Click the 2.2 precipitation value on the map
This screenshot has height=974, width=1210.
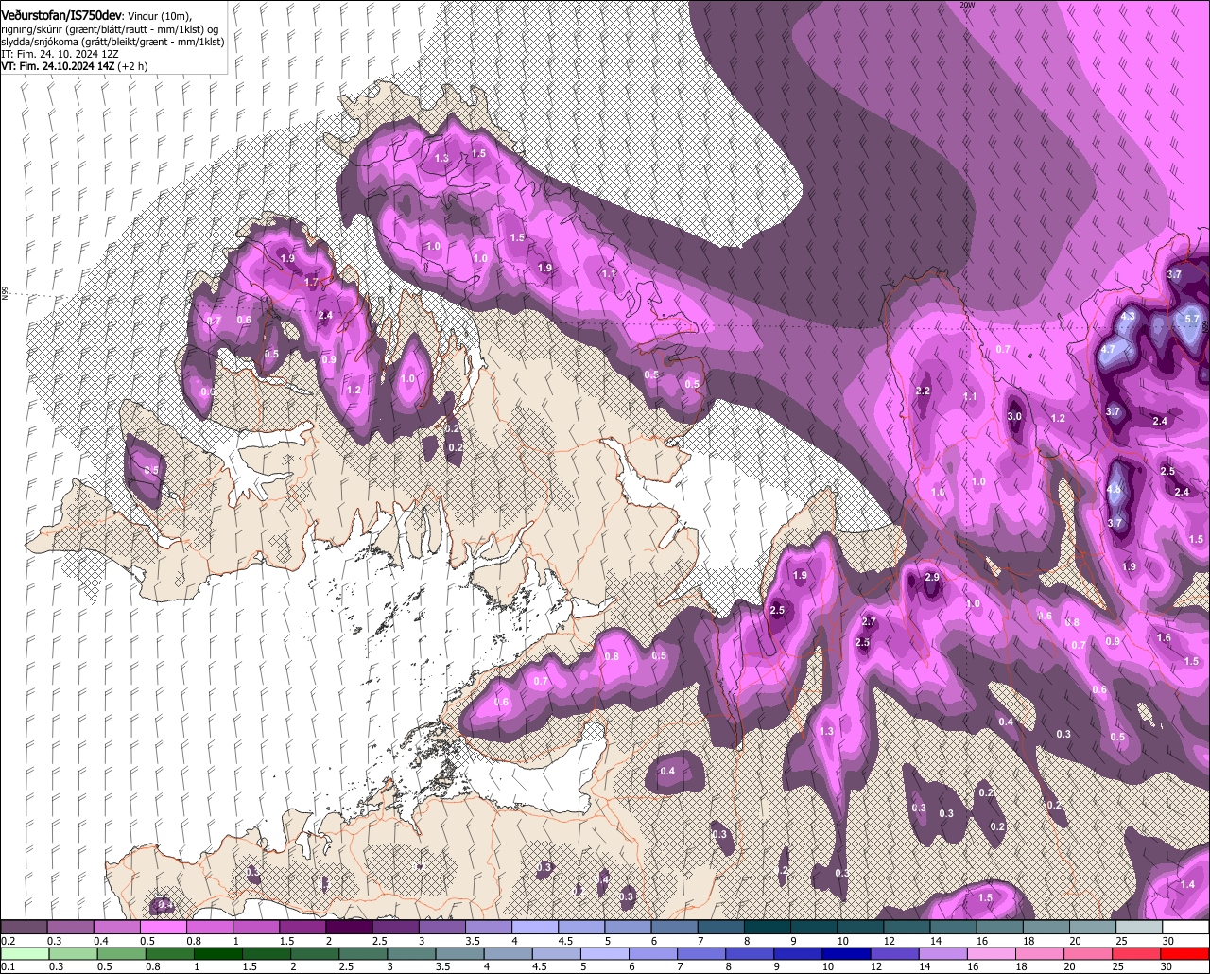point(924,391)
